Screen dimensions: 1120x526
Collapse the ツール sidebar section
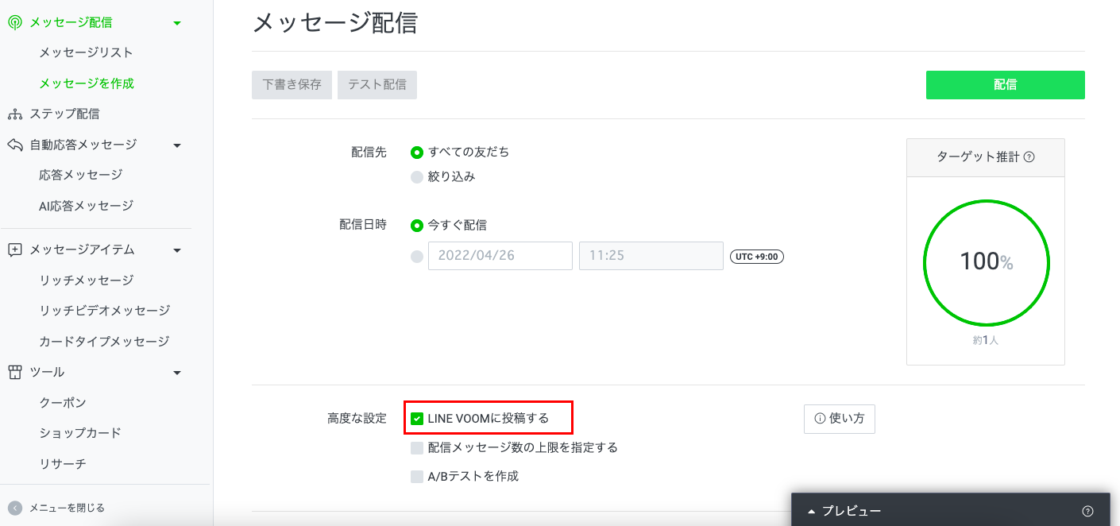177,372
